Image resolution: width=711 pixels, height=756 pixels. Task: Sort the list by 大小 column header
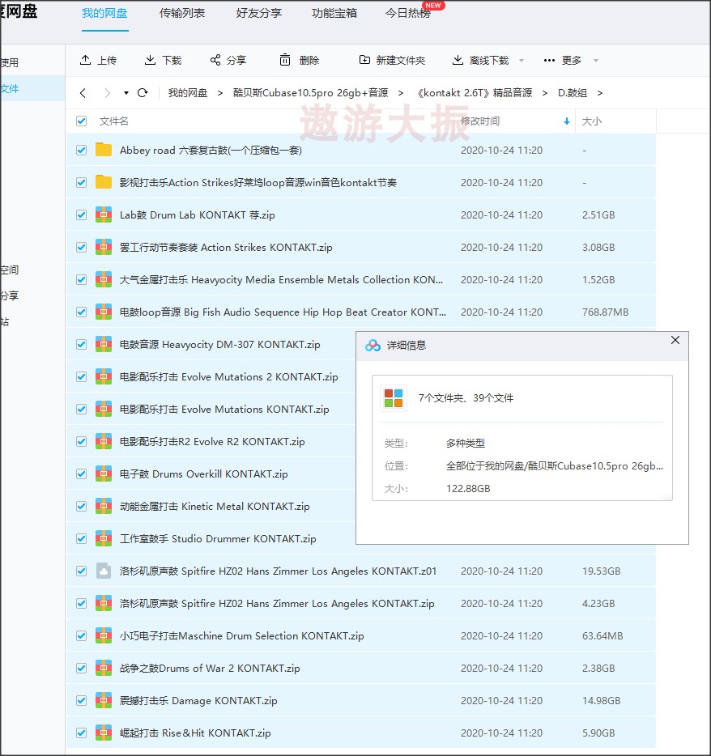coord(592,121)
